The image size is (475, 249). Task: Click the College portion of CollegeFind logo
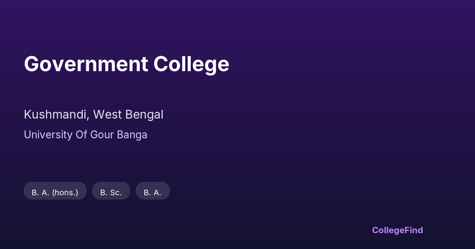pos(388,230)
